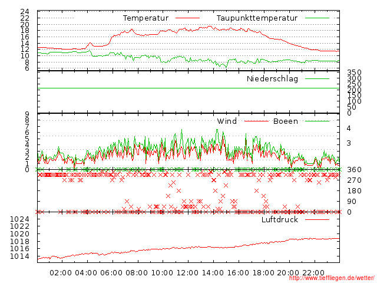Click the Wind legend label

pyautogui.click(x=227, y=121)
